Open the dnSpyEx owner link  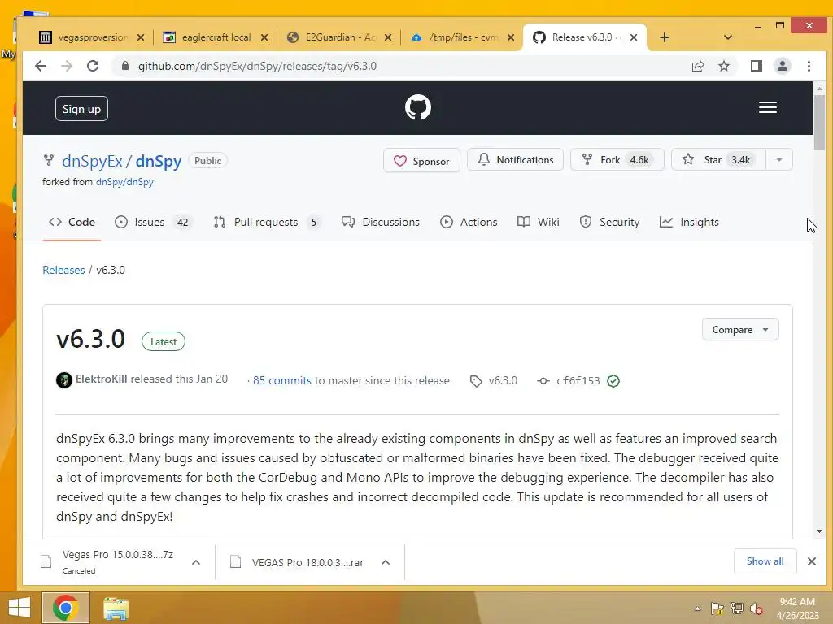point(92,161)
